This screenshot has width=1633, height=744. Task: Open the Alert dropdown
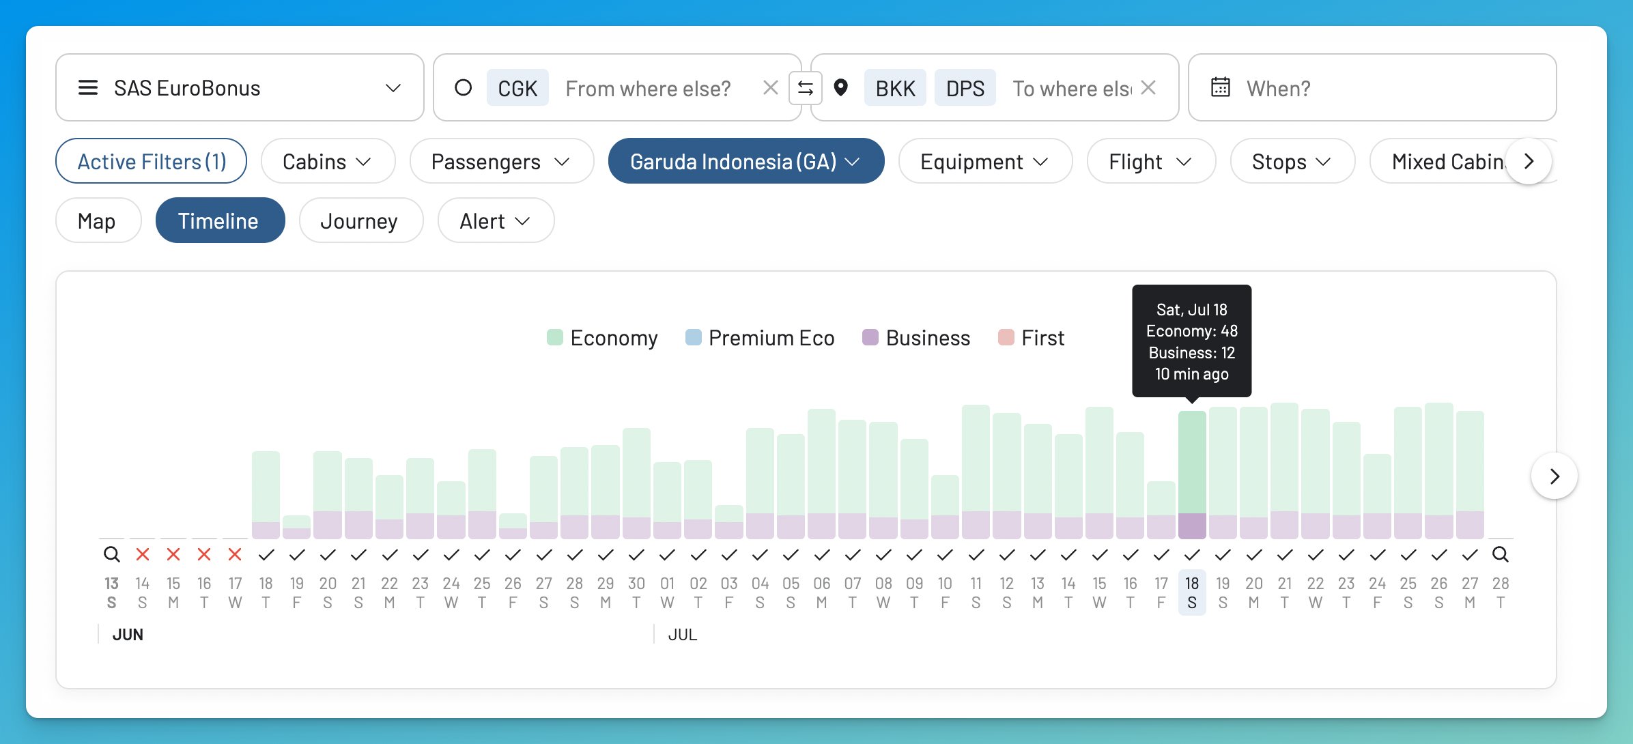tap(496, 220)
